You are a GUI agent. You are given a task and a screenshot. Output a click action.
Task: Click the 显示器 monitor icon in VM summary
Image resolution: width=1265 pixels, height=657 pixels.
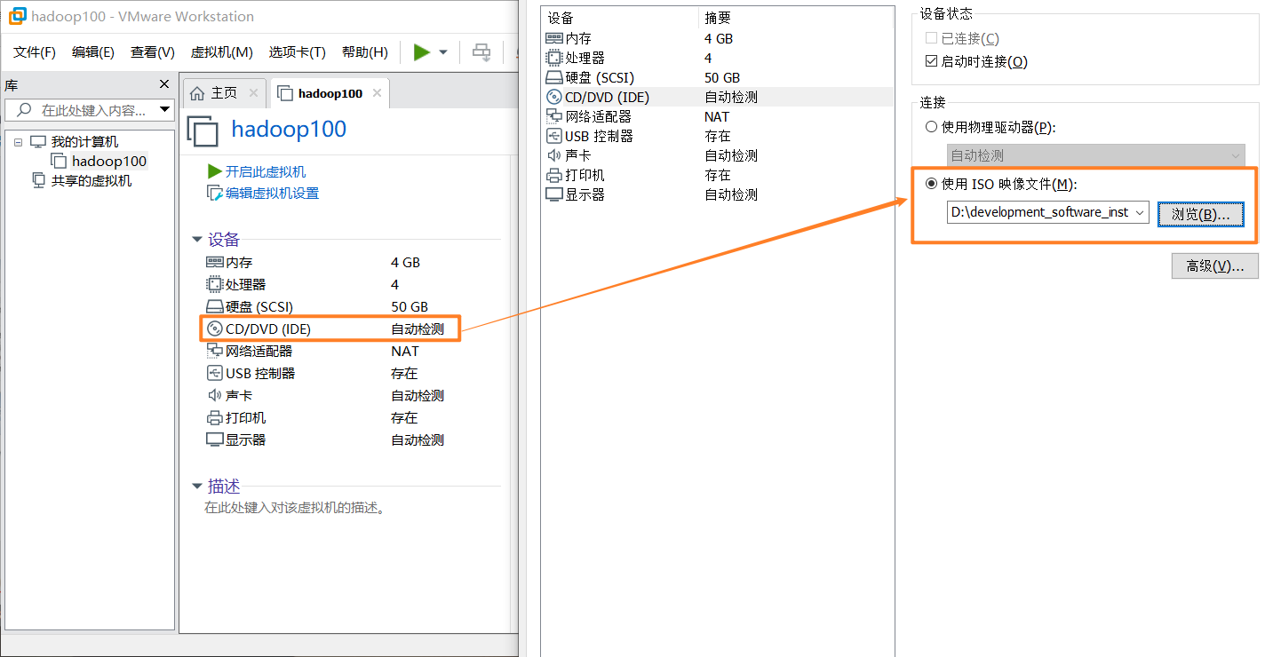coord(214,439)
